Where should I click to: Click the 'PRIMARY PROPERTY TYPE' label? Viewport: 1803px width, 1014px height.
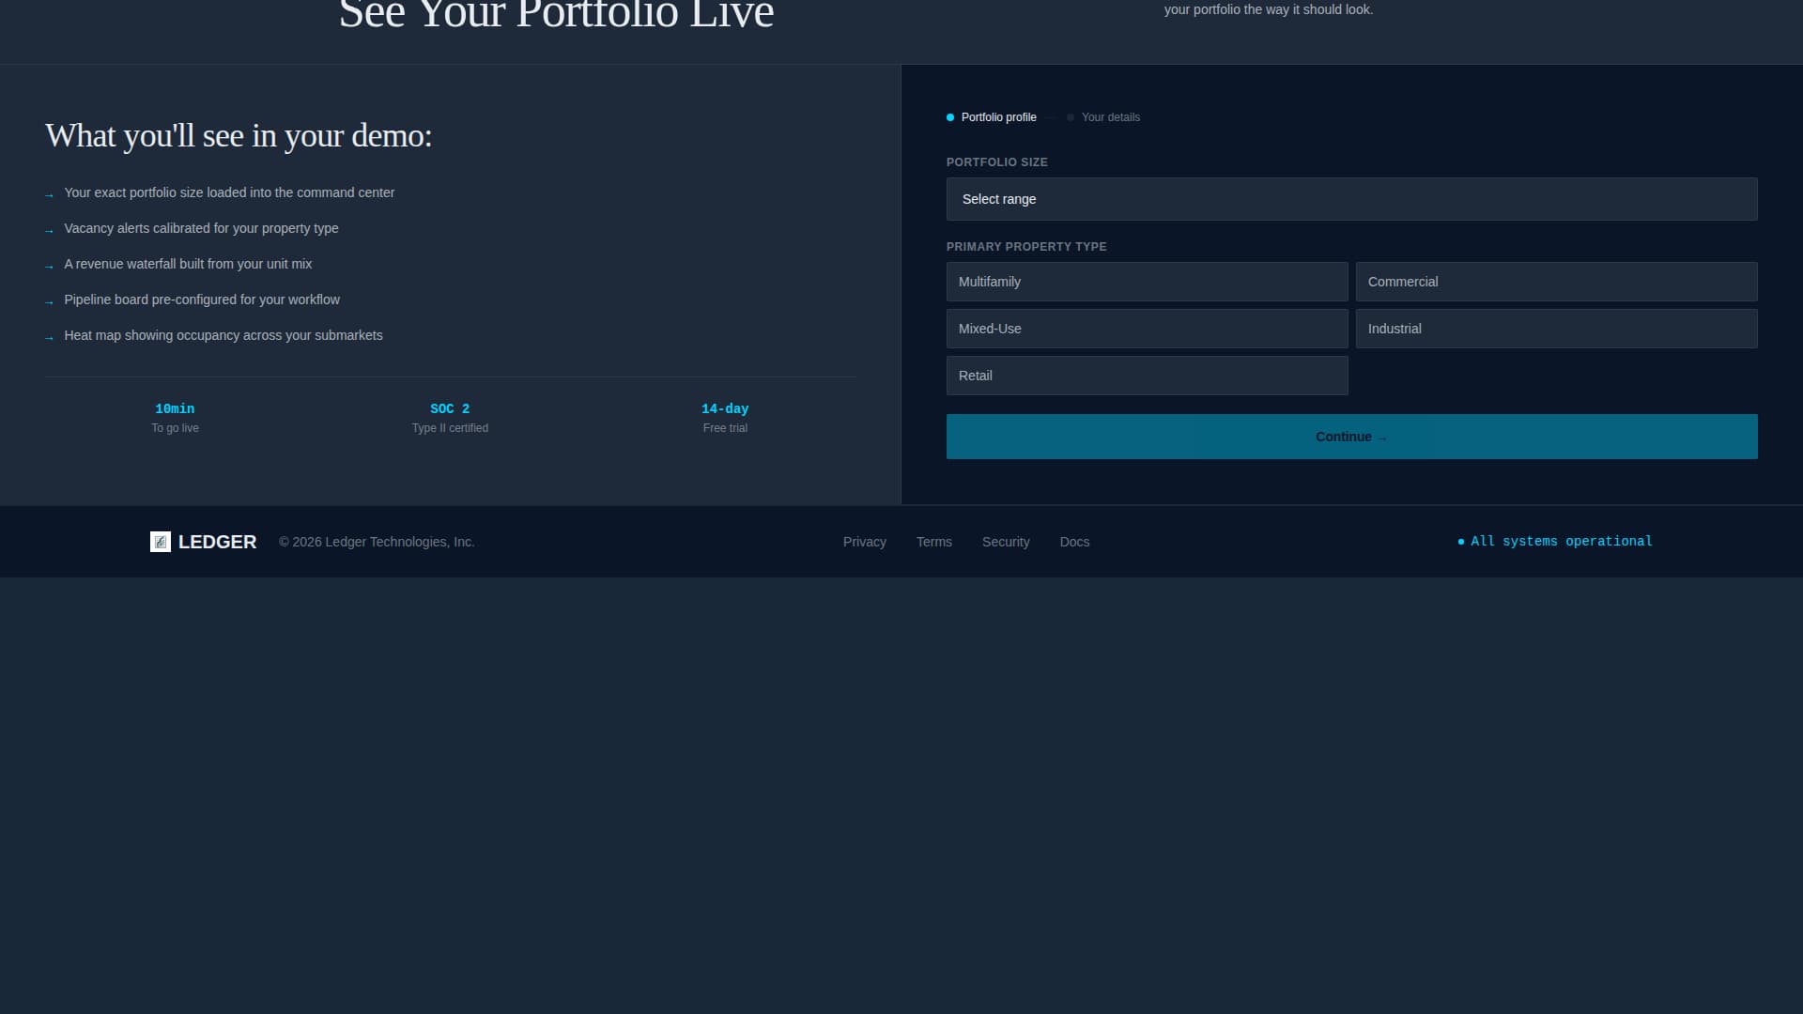pos(1026,247)
